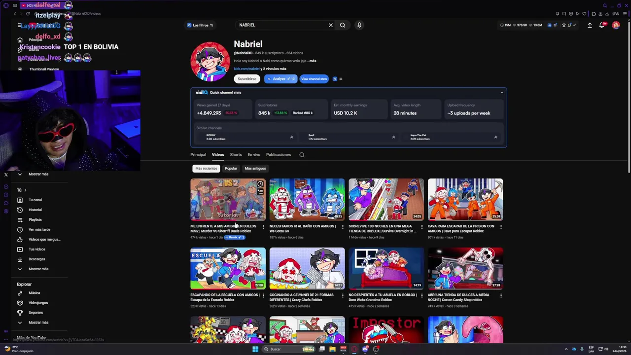This screenshot has width=631, height=355.
Task: Click the Suscribirse button
Action: (247, 79)
